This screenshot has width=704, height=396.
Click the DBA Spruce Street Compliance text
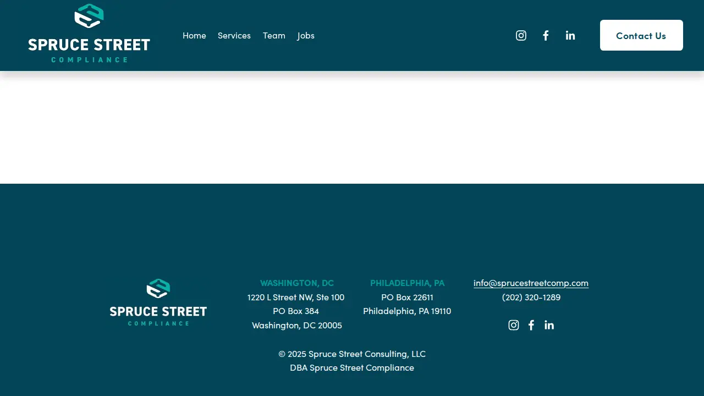(352, 367)
